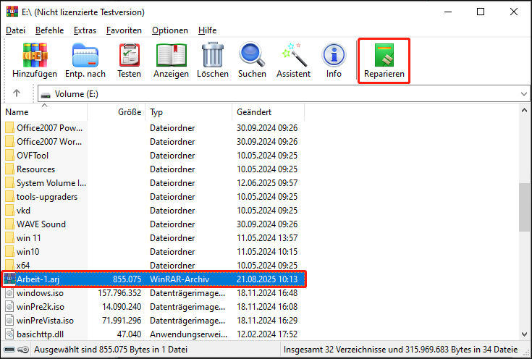
Task: Click the 157.796.352 size value
Action: pos(119,293)
